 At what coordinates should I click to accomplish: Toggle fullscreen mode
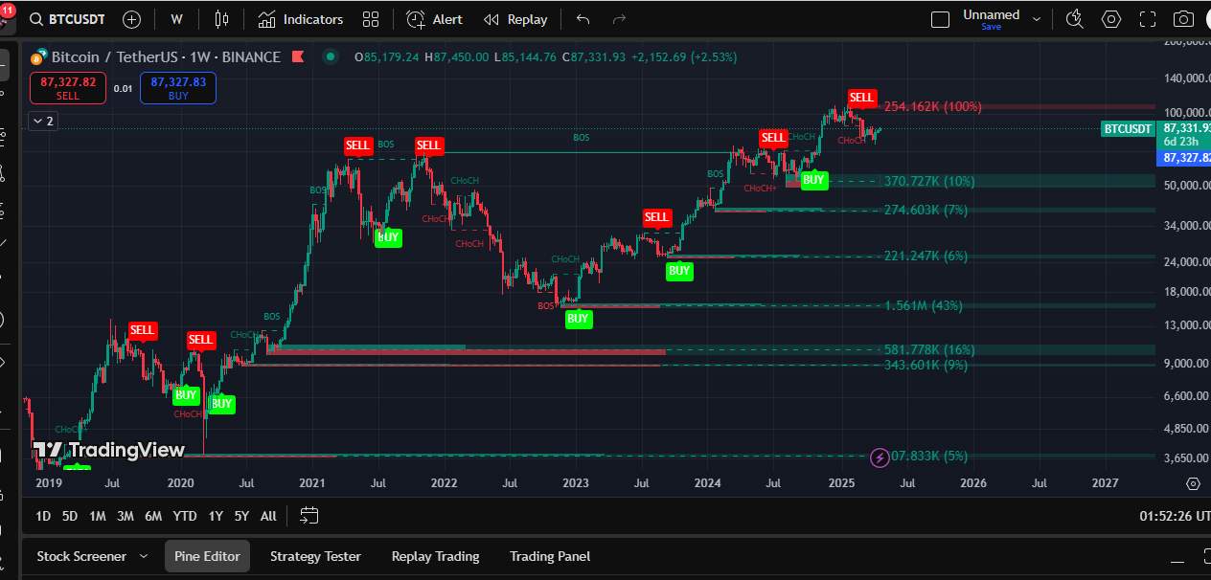pyautogui.click(x=1148, y=19)
